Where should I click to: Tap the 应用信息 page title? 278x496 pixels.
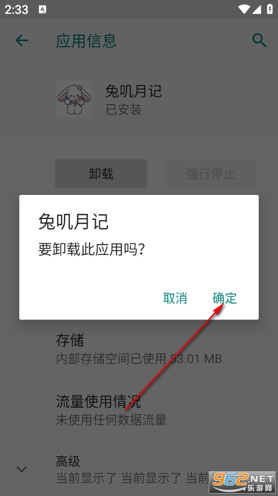pos(86,41)
